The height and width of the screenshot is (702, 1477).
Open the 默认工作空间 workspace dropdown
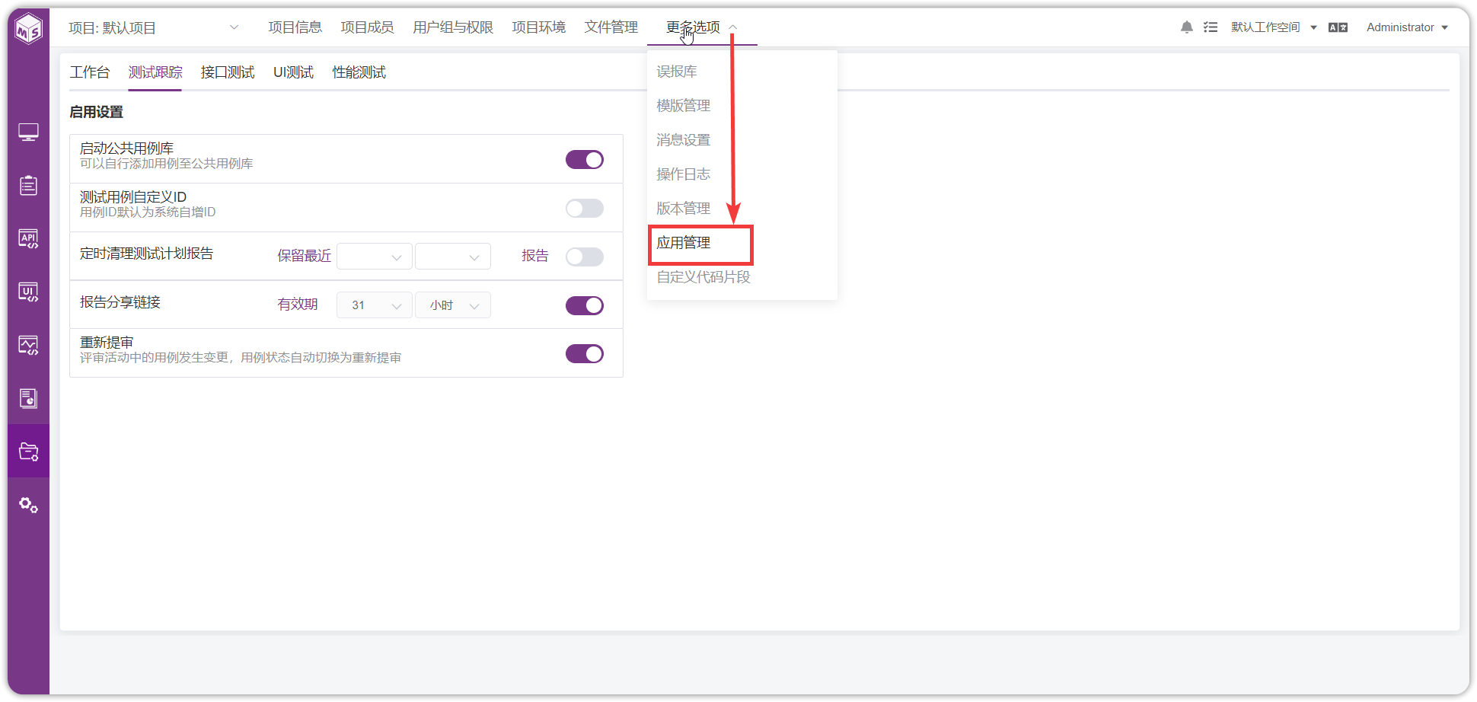1274,27
